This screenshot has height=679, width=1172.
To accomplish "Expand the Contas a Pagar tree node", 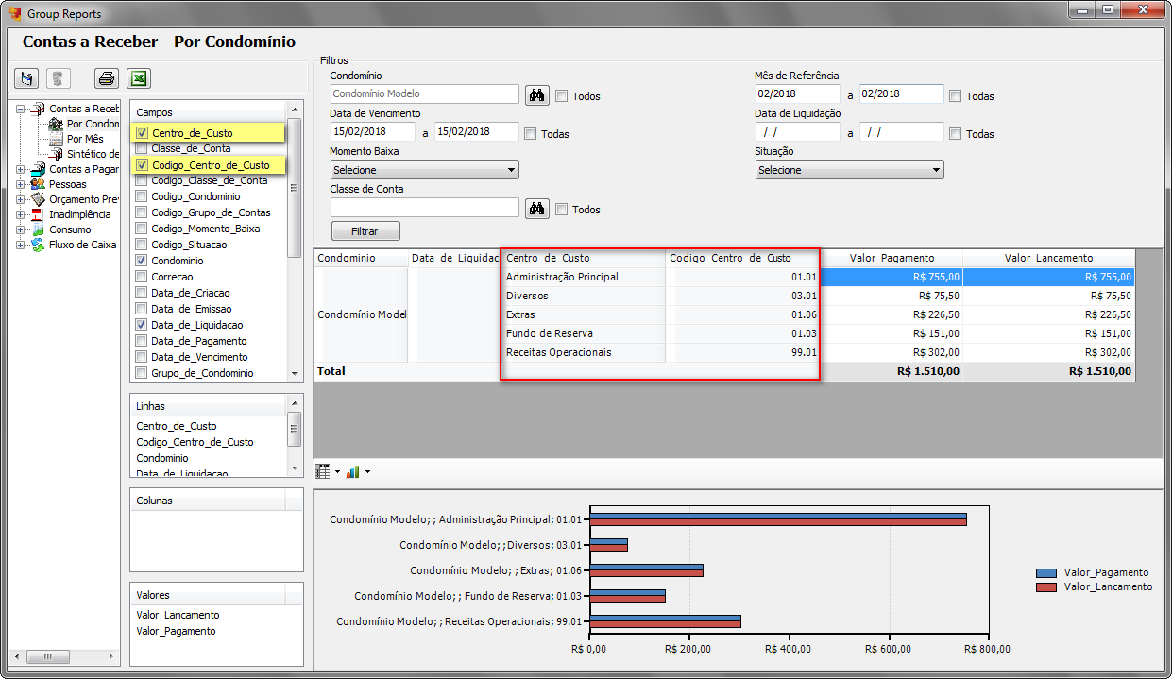I will click(21, 169).
